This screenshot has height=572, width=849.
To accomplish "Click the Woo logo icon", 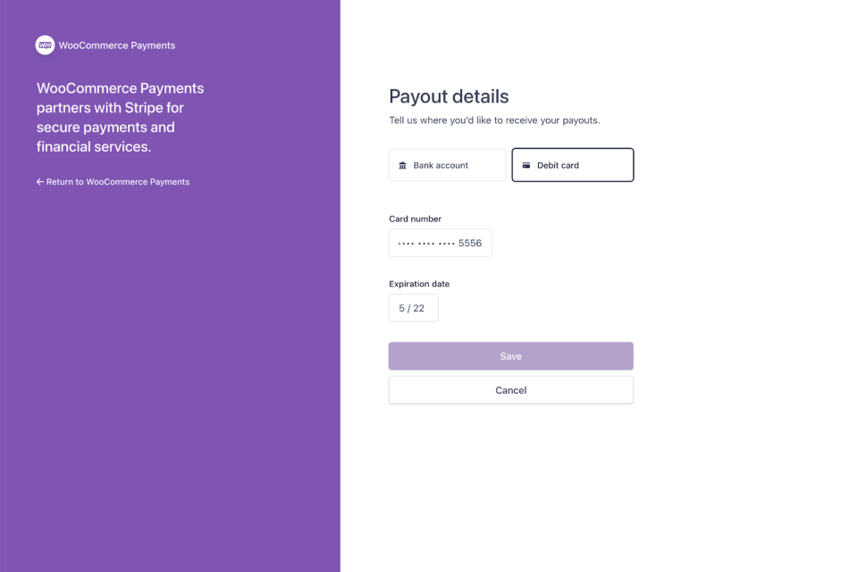I will tap(45, 46).
